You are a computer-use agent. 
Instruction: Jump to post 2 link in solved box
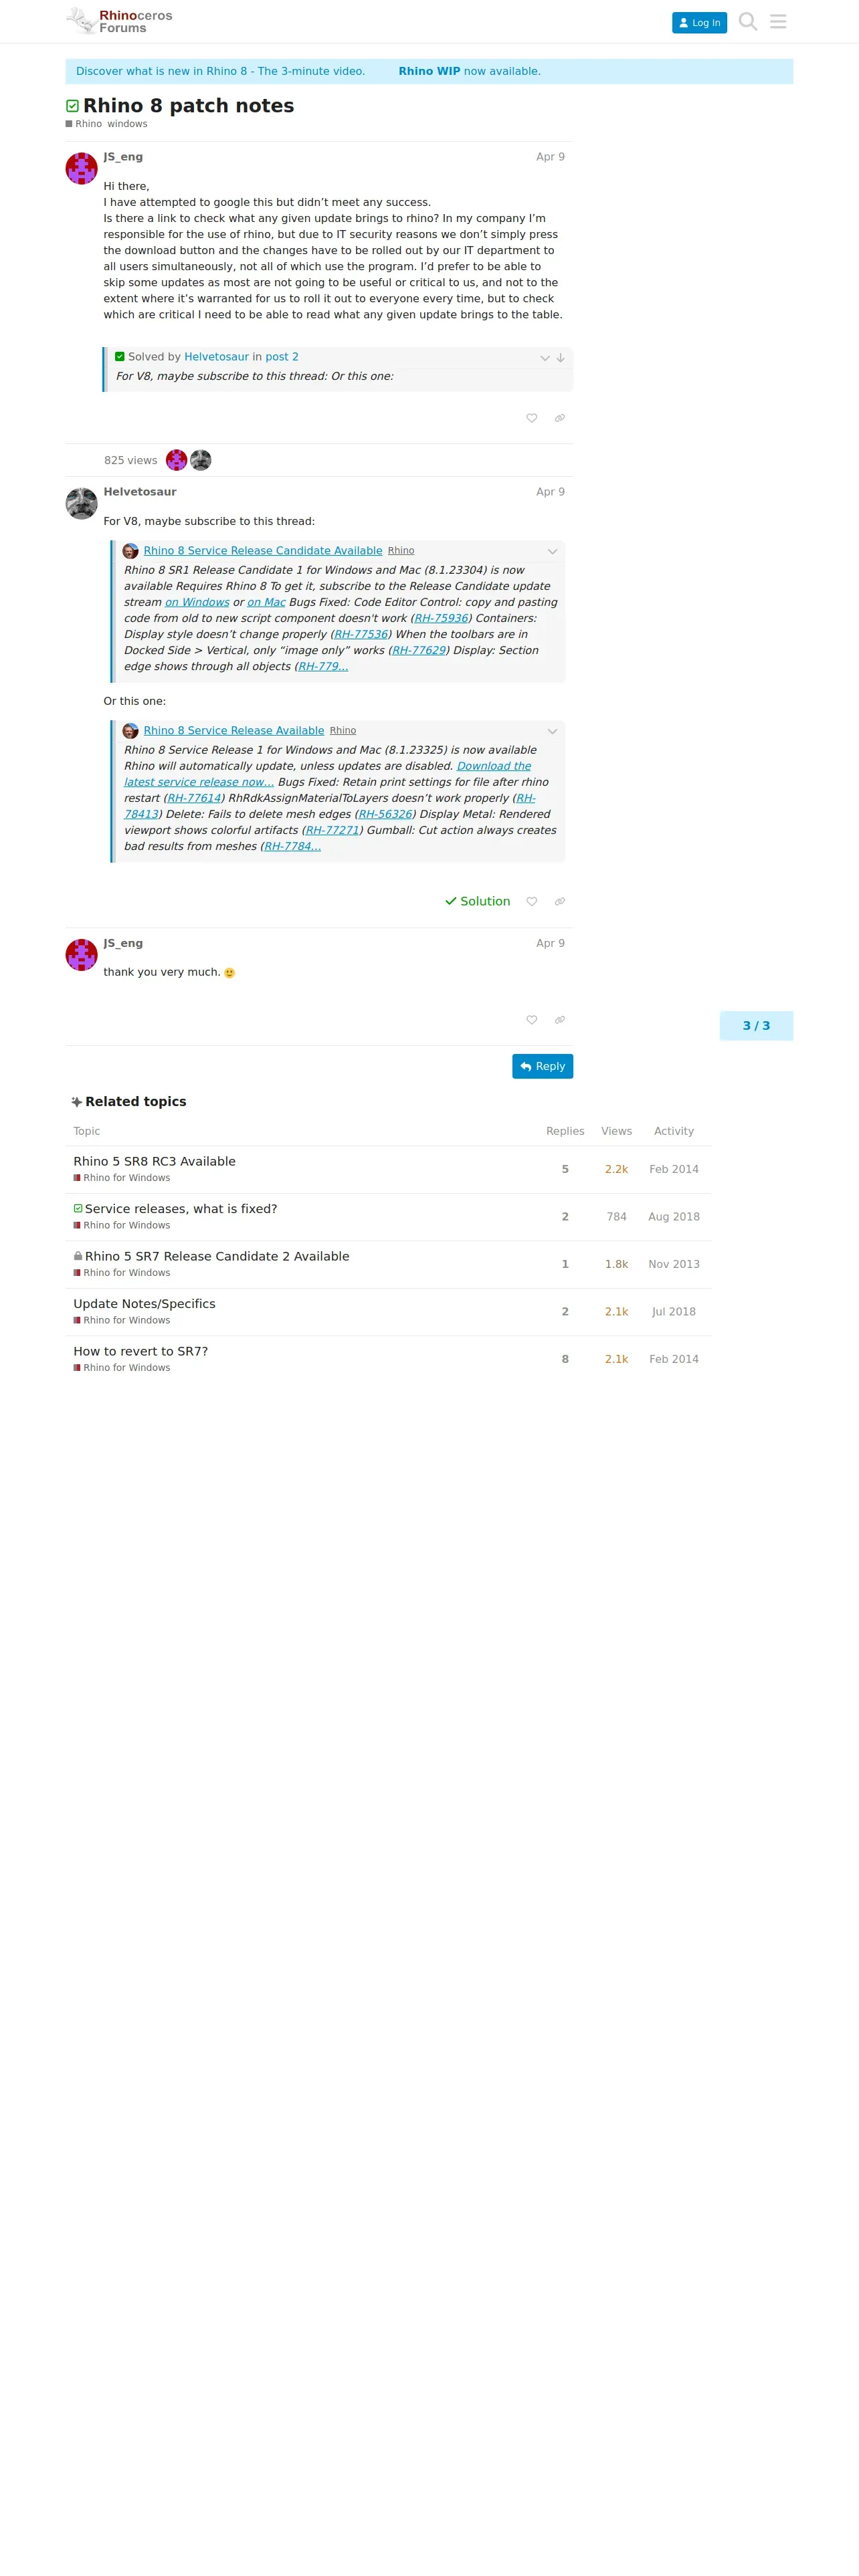pyautogui.click(x=282, y=357)
